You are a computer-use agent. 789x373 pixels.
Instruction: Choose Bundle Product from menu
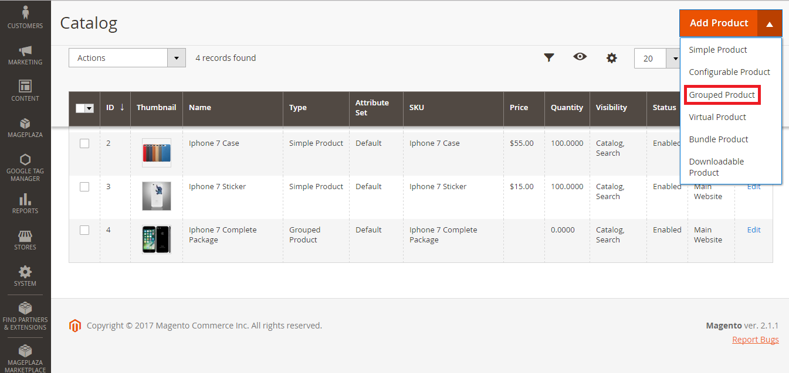[x=719, y=139]
